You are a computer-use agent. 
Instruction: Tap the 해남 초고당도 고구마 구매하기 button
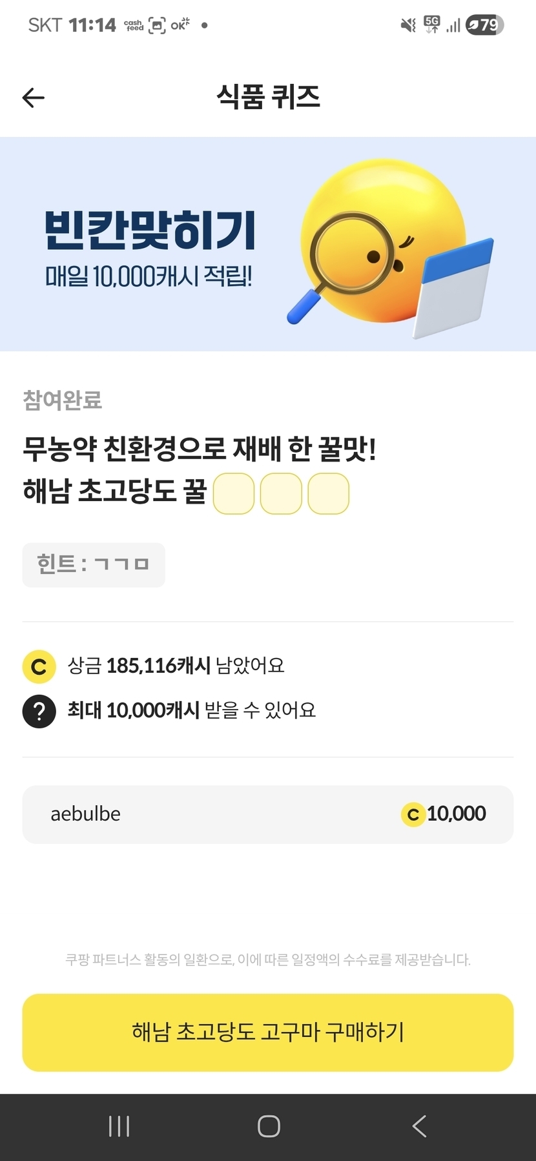pos(268,1032)
